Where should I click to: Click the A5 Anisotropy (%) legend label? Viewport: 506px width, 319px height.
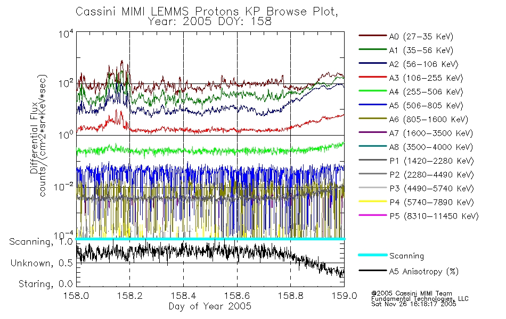(x=424, y=272)
